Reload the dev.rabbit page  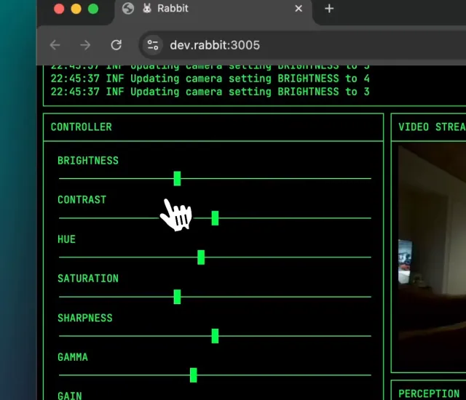pos(116,45)
